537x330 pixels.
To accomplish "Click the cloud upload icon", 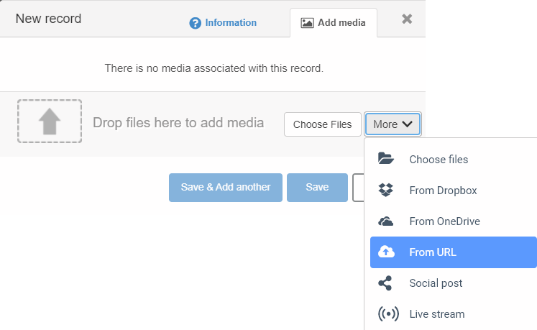I will (386, 252).
